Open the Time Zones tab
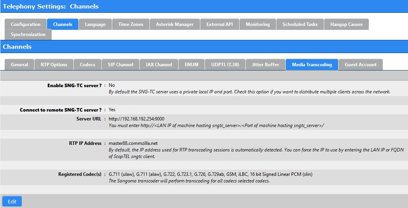The width and height of the screenshot is (408, 208). pyautogui.click(x=131, y=24)
